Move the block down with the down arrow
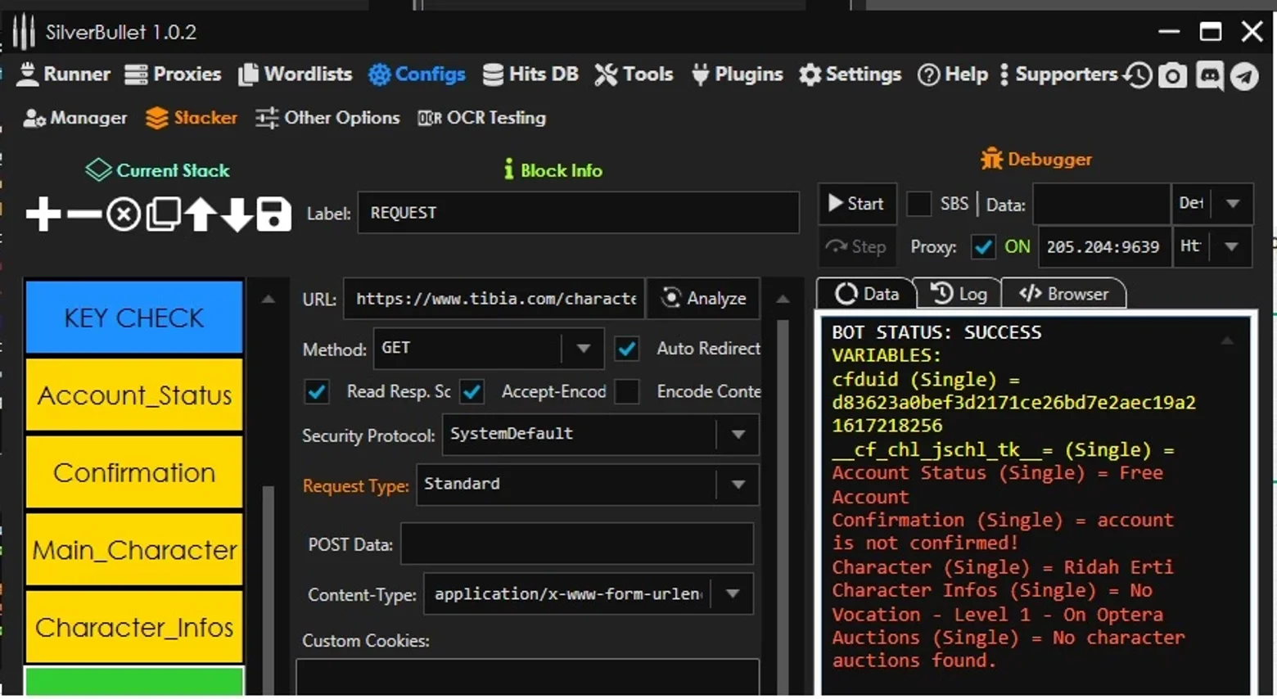 [x=237, y=214]
